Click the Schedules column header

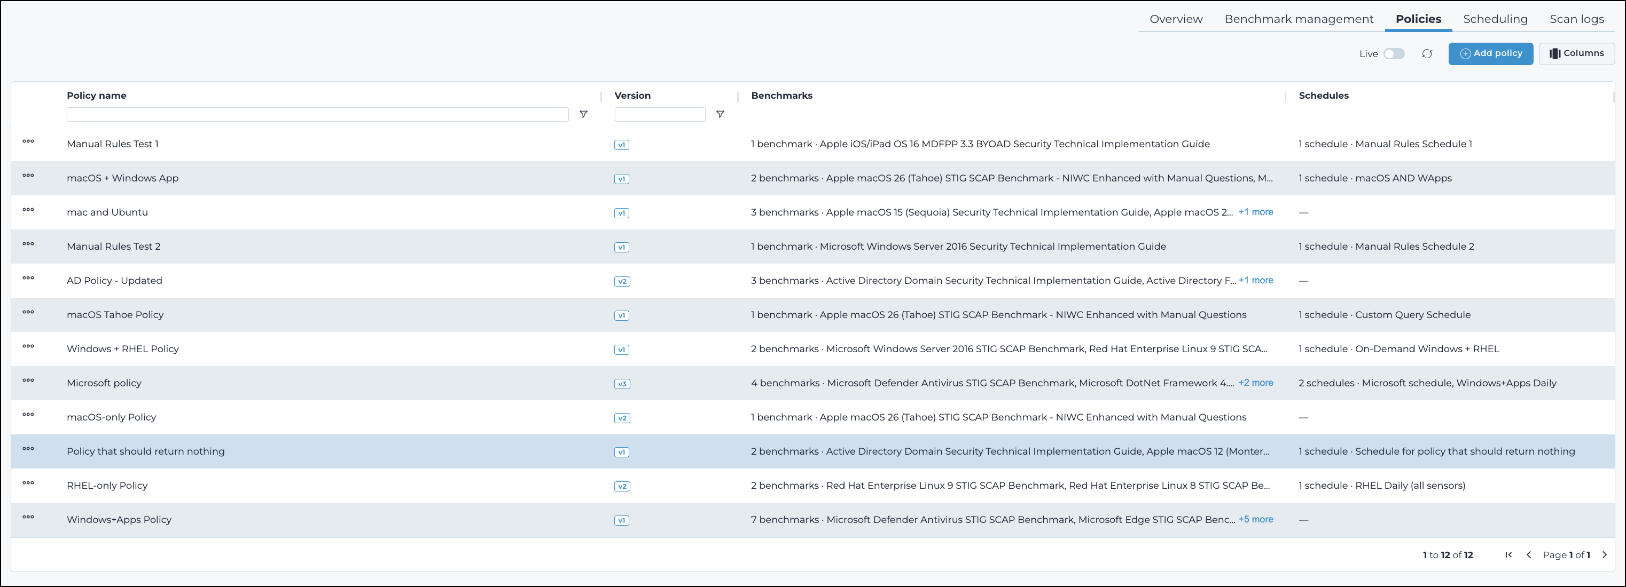click(x=1324, y=96)
